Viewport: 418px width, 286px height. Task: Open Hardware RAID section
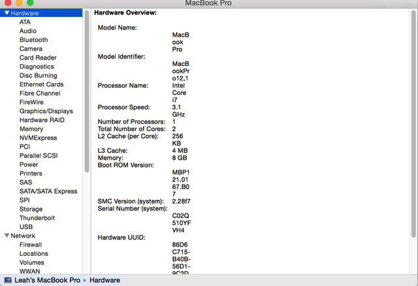pos(42,120)
